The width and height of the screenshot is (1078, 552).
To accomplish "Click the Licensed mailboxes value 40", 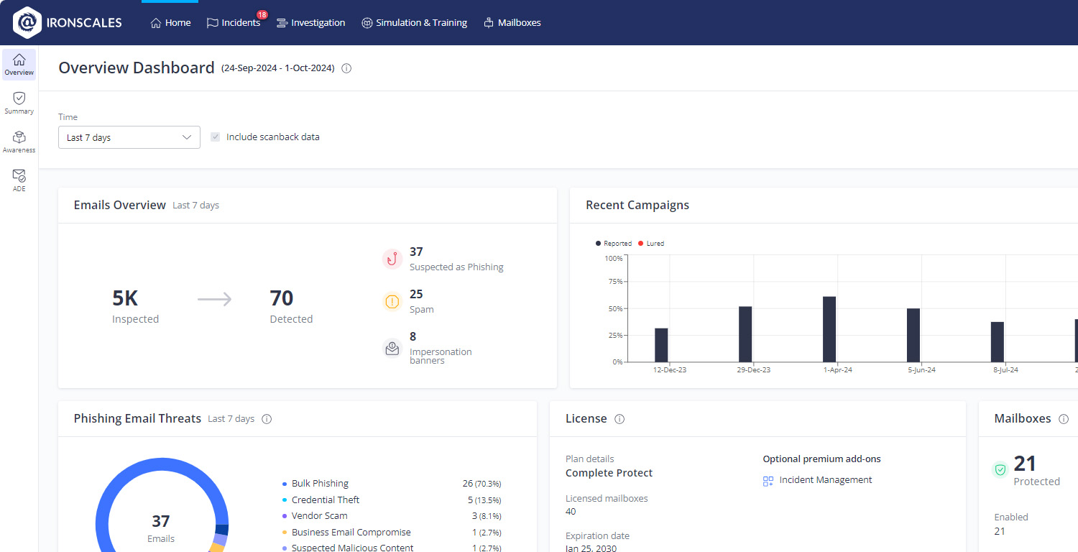I will [571, 512].
